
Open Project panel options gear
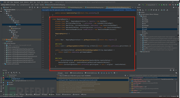[x=38, y=7]
